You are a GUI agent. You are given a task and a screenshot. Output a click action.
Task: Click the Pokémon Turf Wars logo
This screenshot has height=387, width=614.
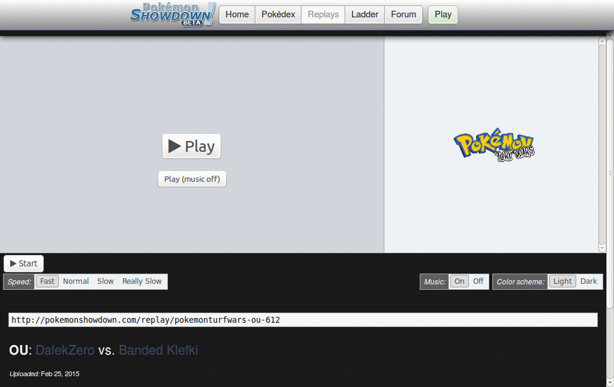coord(494,145)
